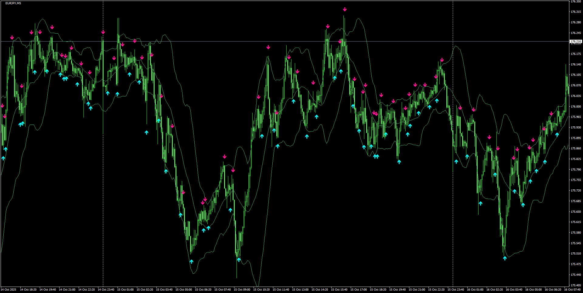The width and height of the screenshot is (583, 293).
Task: Click the 176.216 current price tag
Action: (575, 41)
